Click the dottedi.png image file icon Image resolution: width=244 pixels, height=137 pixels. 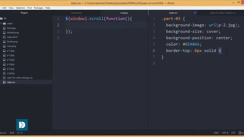pos(4,32)
